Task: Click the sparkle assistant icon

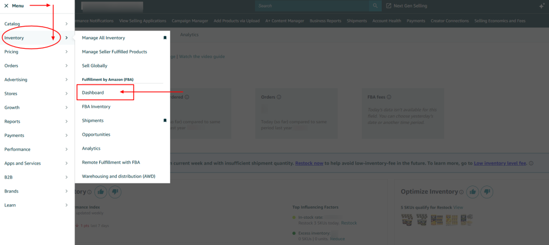Action: [542, 6]
